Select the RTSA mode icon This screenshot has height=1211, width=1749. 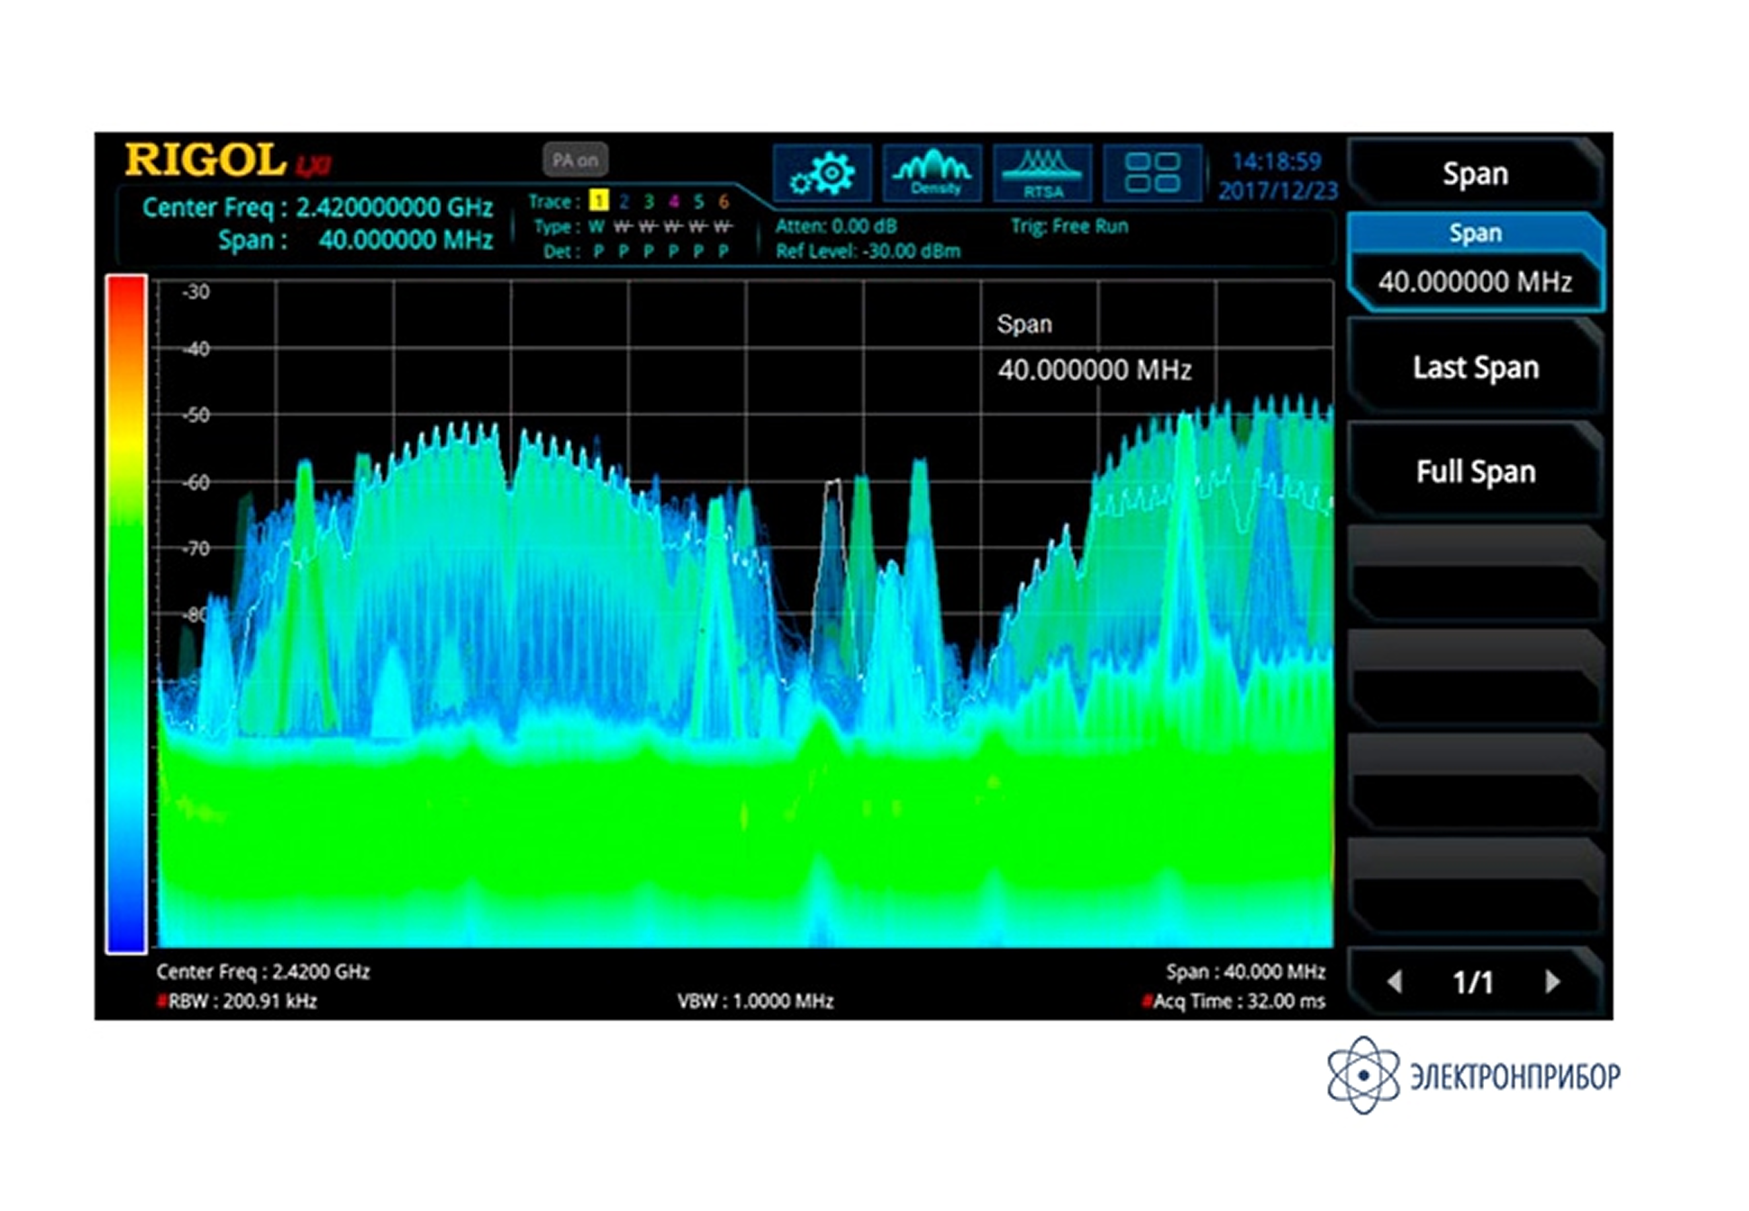pyautogui.click(x=1042, y=174)
